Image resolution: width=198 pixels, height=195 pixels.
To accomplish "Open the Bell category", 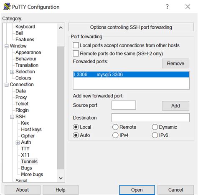I will tap(19, 33).
